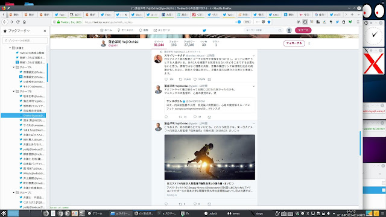Toggle the sidebar with the sidebars toolbar icon
This screenshot has width=386, height=217.
pos(305,22)
